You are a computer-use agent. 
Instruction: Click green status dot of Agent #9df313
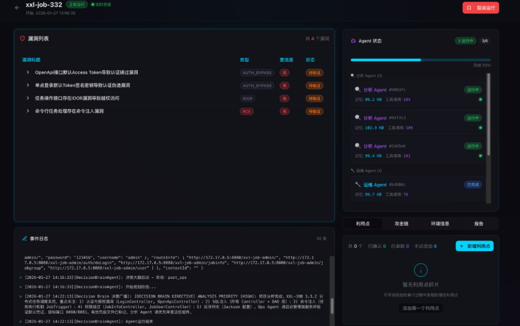pos(480,128)
